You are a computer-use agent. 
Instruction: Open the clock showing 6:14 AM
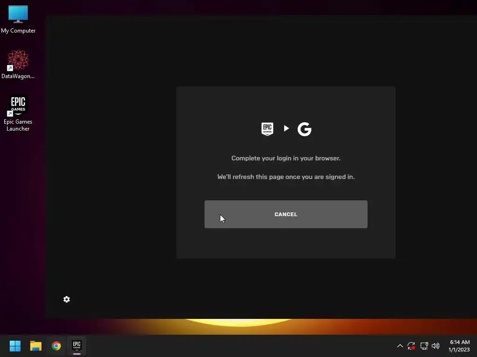pos(459,346)
